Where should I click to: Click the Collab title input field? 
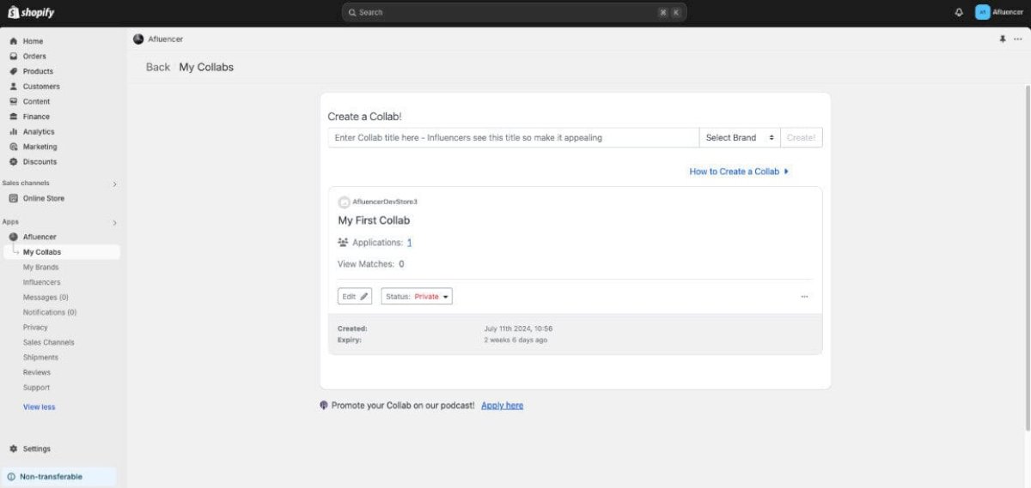[514, 137]
